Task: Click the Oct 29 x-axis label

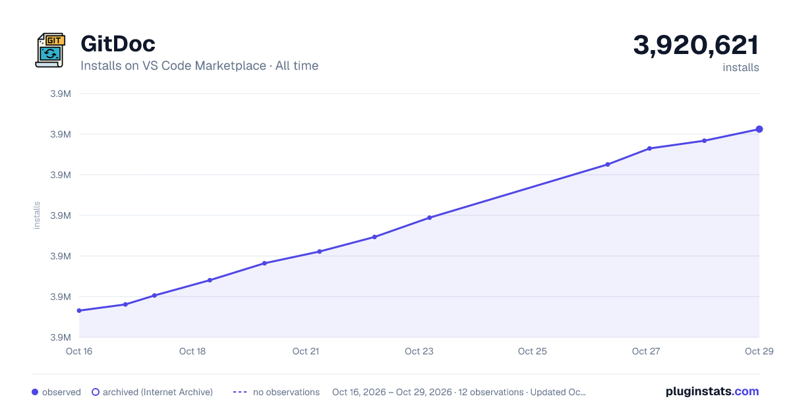Action: [759, 351]
